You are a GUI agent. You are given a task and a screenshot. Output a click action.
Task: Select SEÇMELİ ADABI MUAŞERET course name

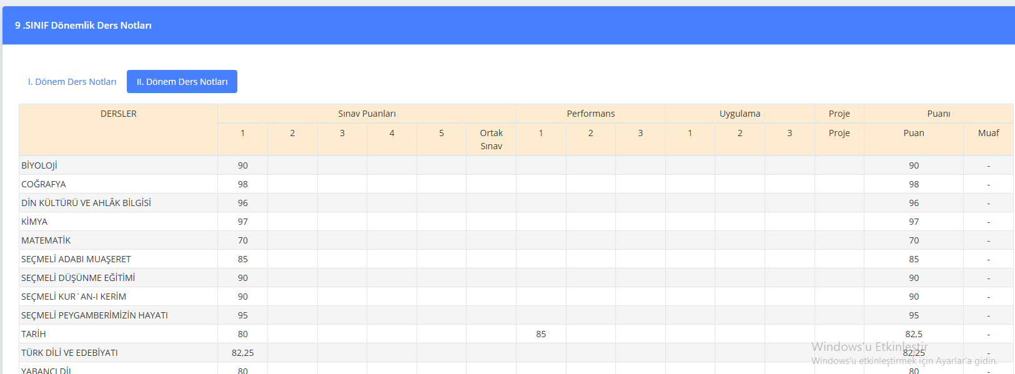76,259
